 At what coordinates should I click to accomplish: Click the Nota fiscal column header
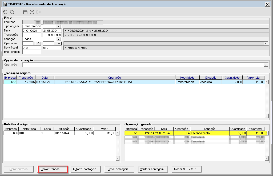(30, 129)
